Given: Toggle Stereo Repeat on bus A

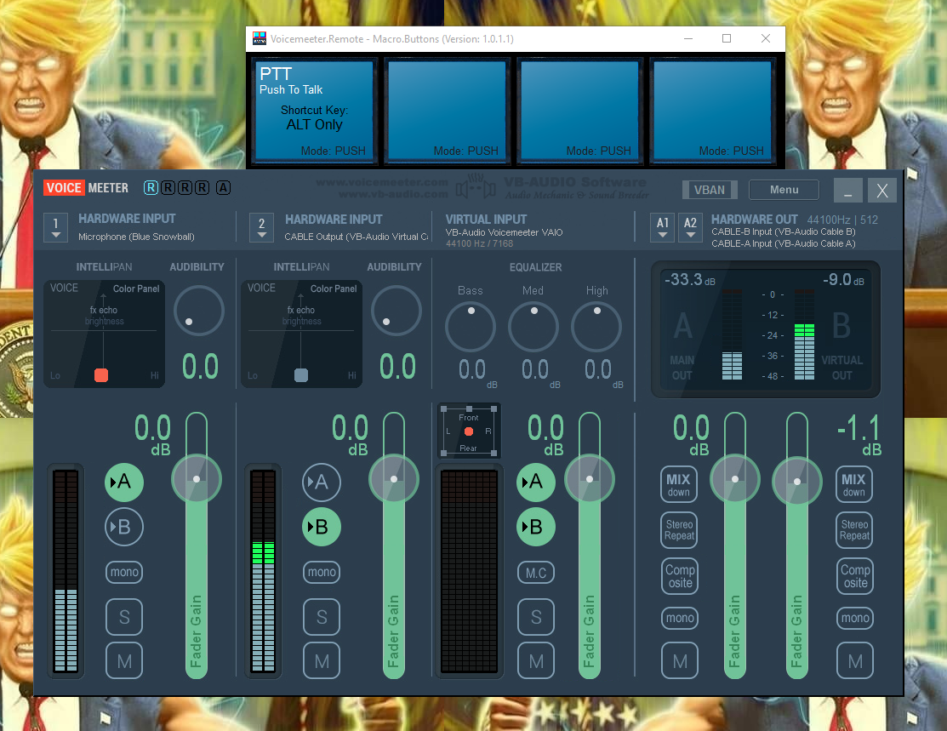Looking at the screenshot, I should coord(680,530).
